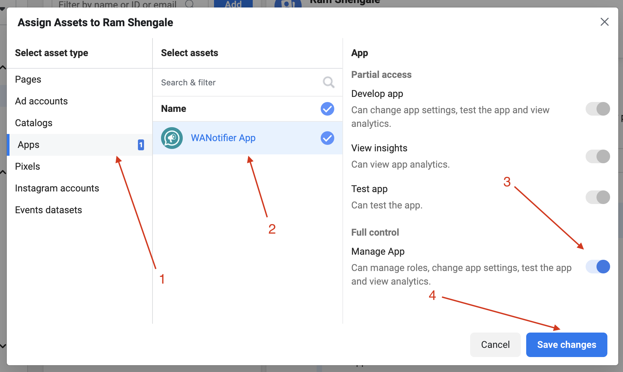Close the Assign Assets dialog with X
The width and height of the screenshot is (623, 372).
click(604, 22)
